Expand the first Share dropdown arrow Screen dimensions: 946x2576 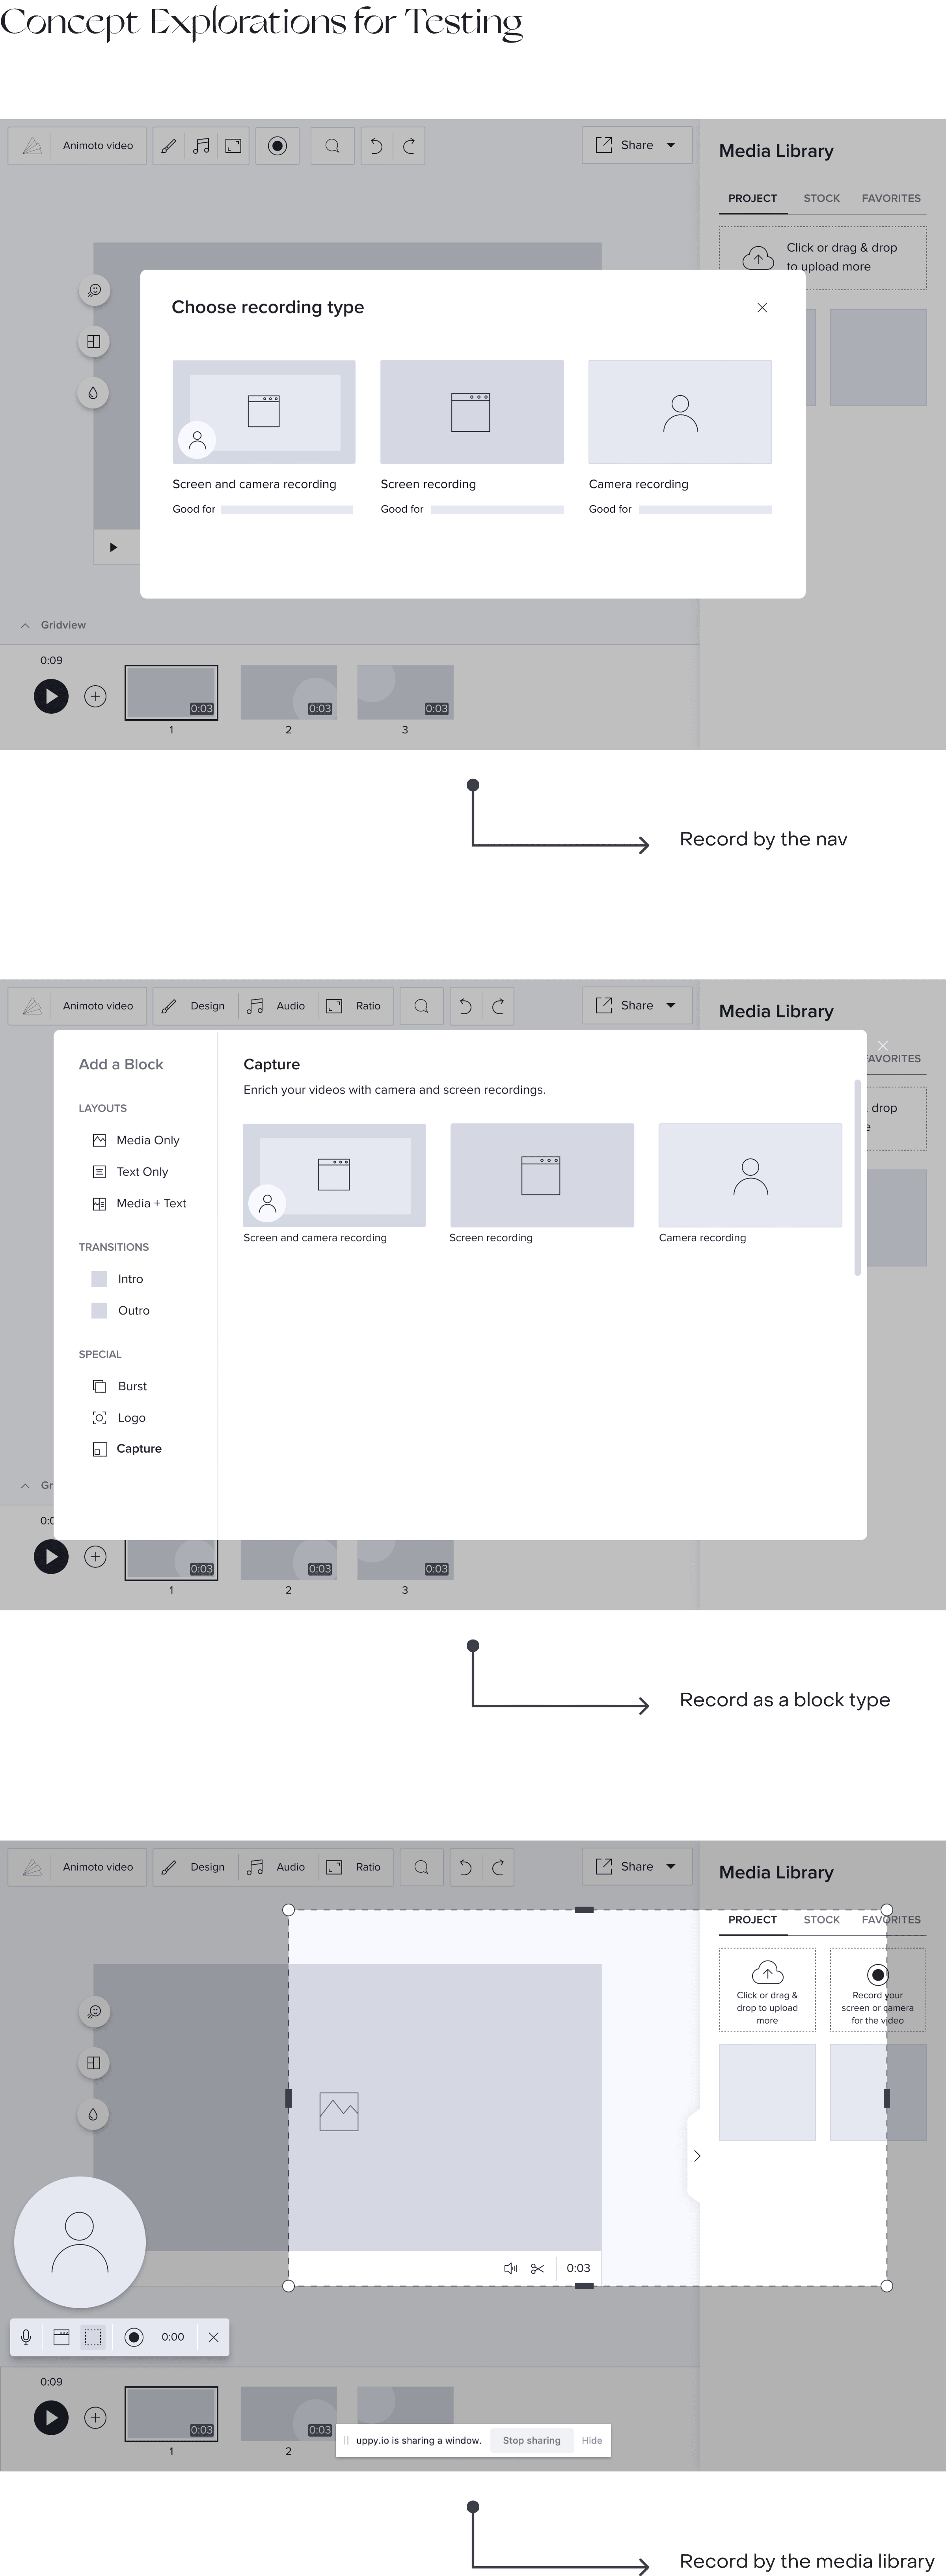pyautogui.click(x=671, y=145)
